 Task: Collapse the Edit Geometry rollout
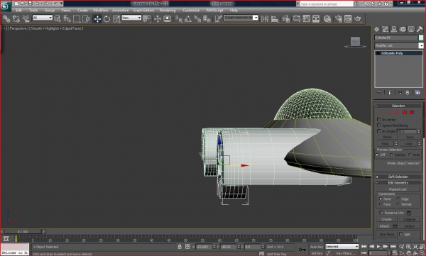point(398,183)
